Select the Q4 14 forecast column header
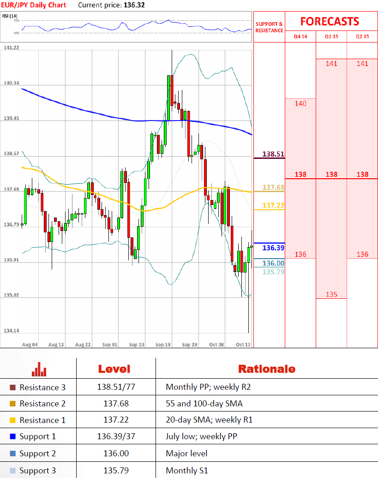Screen dimensions: 378x478 tap(300, 36)
